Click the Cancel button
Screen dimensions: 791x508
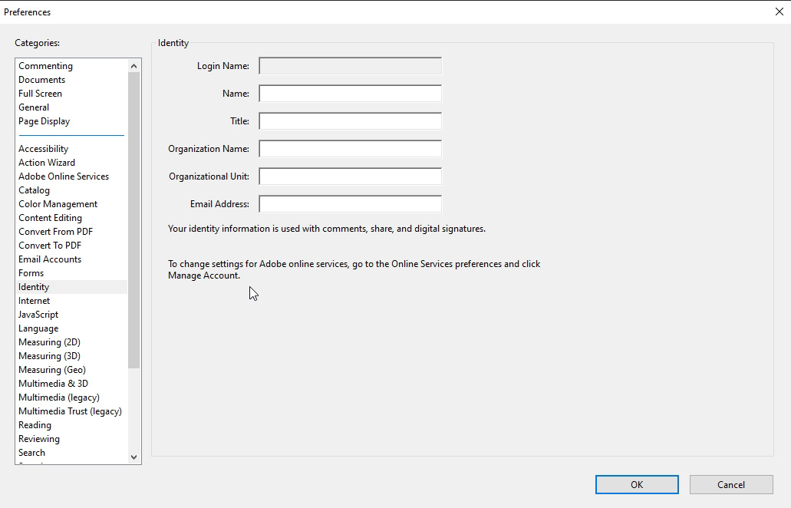point(730,484)
